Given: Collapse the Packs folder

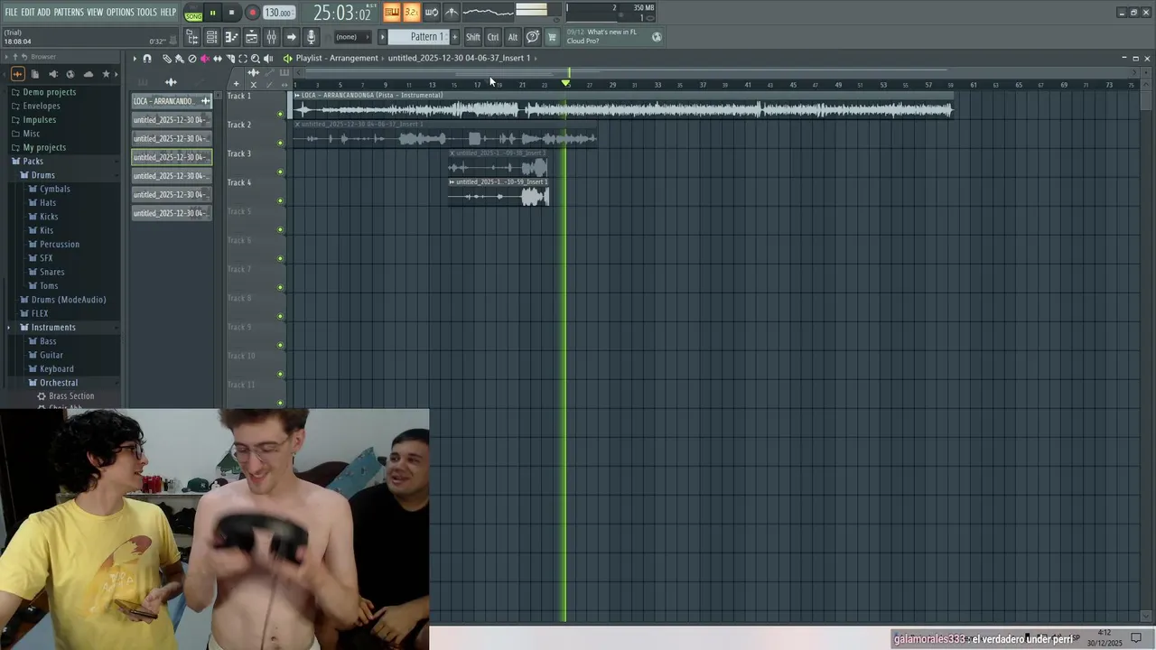Looking at the screenshot, I should click(33, 161).
